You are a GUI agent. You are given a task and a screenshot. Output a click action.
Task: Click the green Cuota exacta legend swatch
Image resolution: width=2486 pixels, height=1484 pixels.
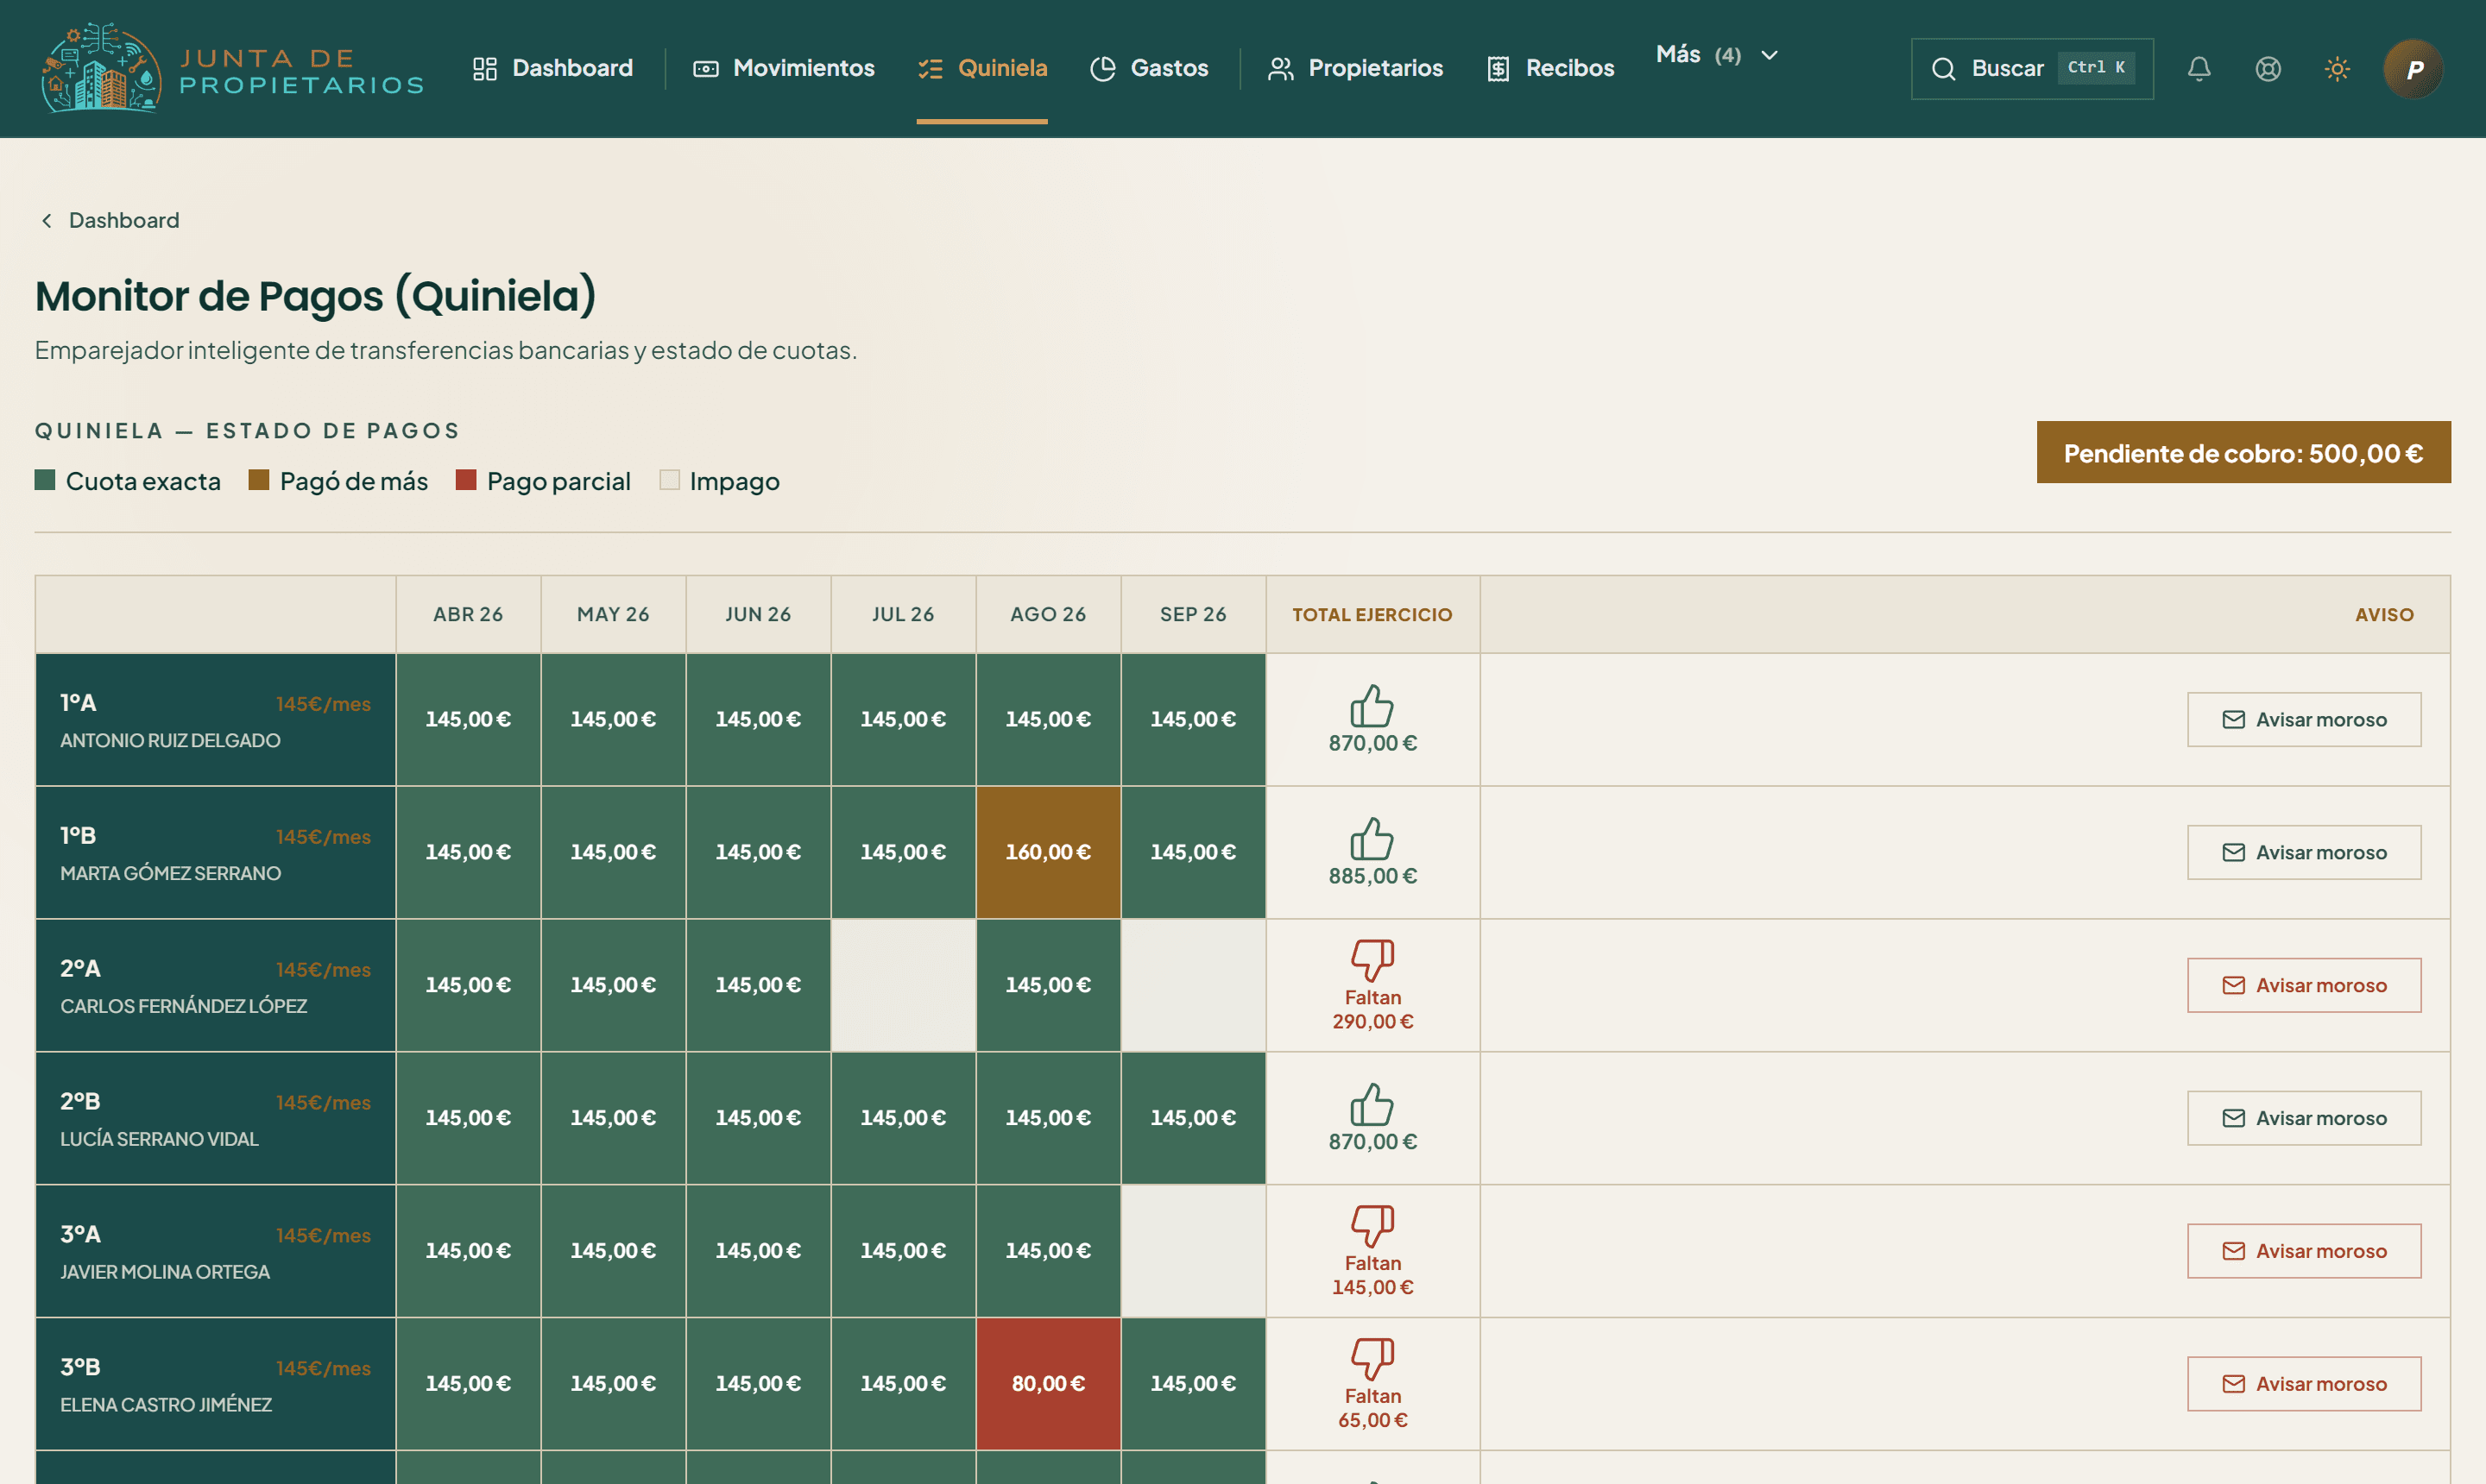(x=45, y=480)
